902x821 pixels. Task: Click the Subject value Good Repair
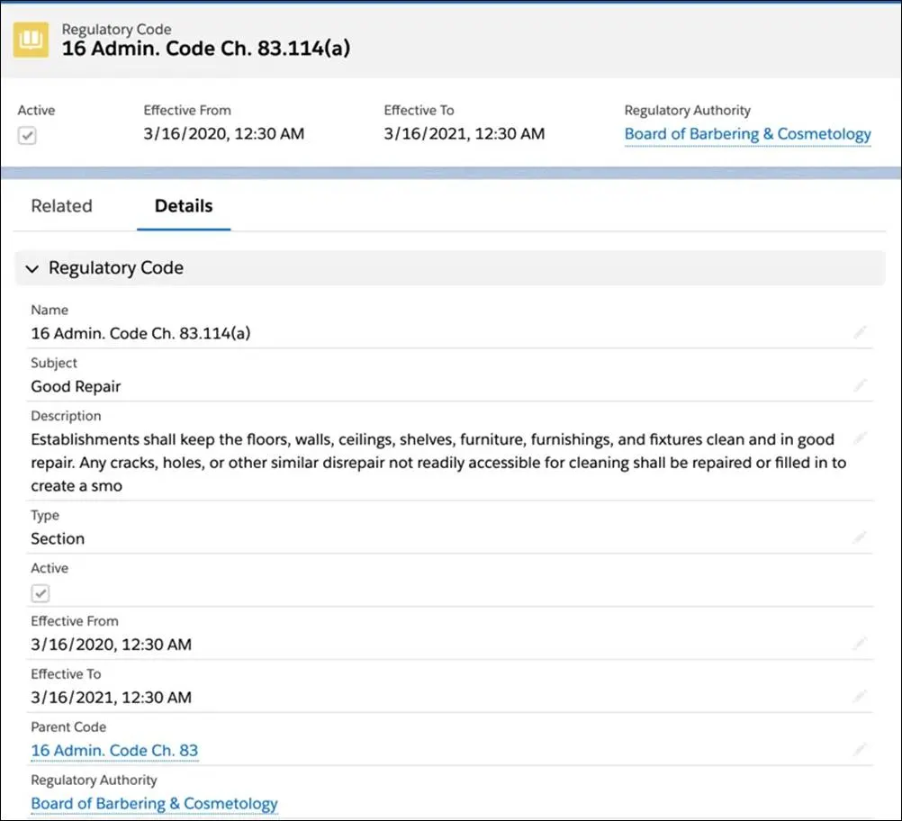76,386
